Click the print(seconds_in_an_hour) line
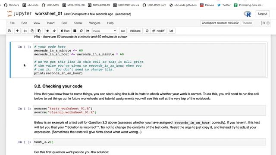 coord(58,73)
